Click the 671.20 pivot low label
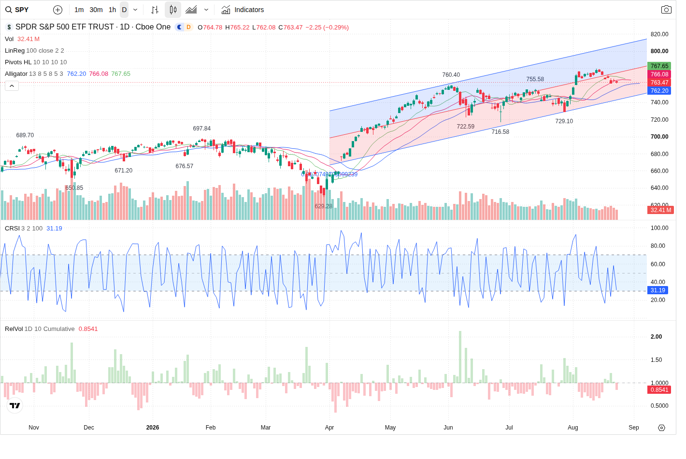 (x=124, y=171)
